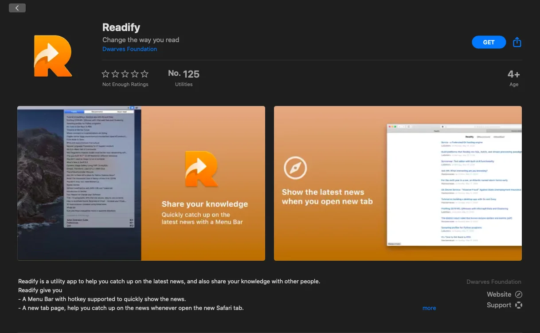
Task: View the 'Share your knowledge' screenshot
Action: point(141,183)
